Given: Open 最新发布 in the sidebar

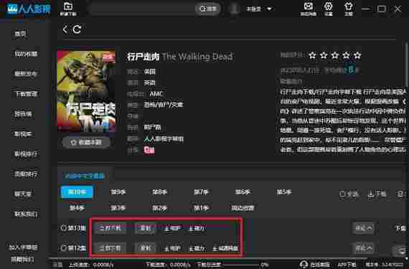Looking at the screenshot, I should (26, 74).
